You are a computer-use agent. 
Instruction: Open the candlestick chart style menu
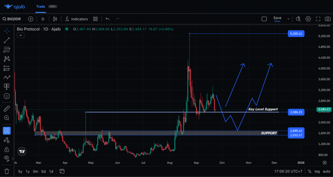click(55, 19)
